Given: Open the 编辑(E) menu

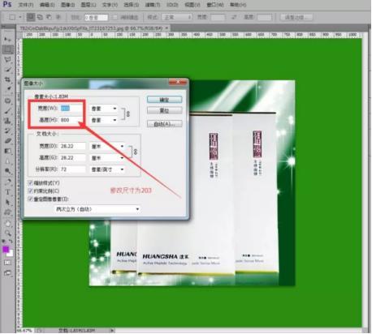Looking at the screenshot, I should (47, 5).
